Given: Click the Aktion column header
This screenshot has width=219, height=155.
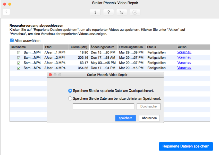Looking at the screenshot, I should tap(193, 47).
